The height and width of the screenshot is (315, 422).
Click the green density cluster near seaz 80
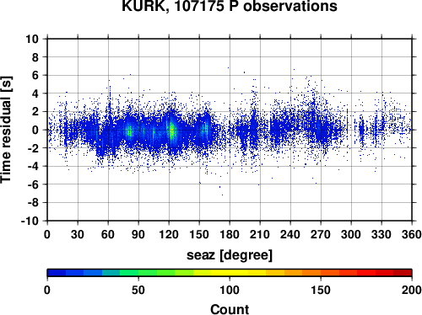pos(129,131)
